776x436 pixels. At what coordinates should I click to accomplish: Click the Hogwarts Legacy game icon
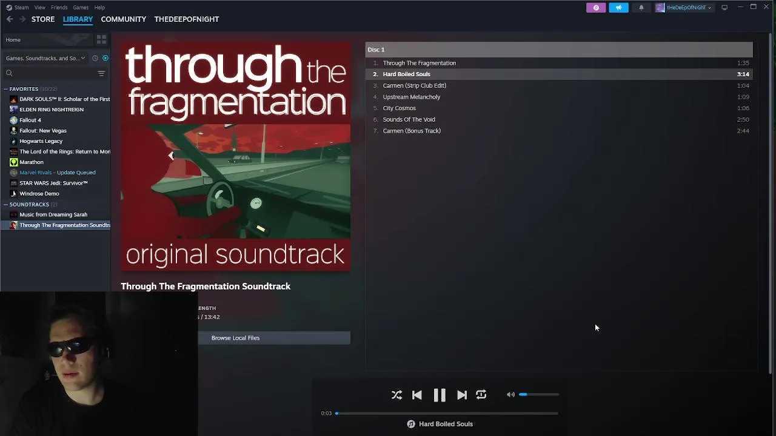14,141
